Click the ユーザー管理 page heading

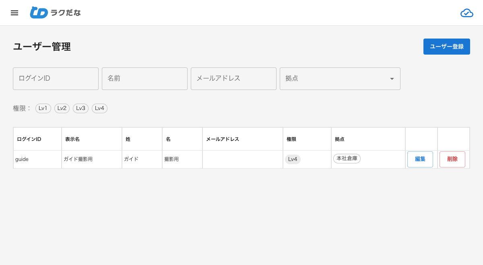tap(42, 47)
